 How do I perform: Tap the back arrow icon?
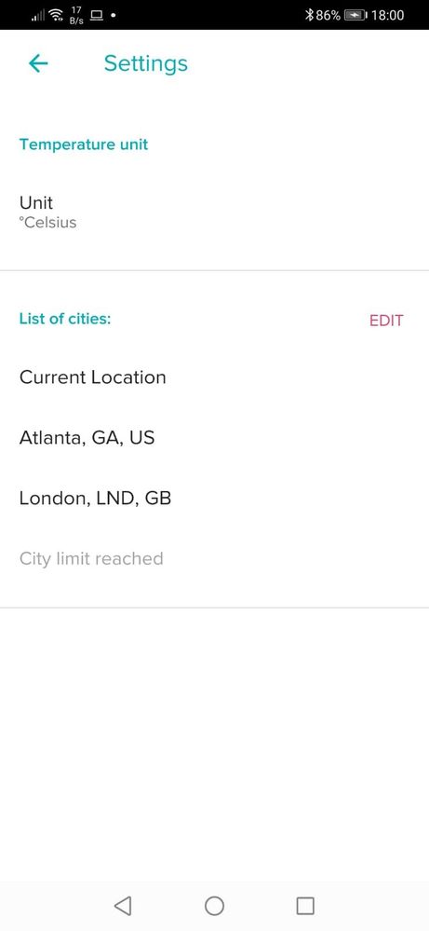(38, 63)
